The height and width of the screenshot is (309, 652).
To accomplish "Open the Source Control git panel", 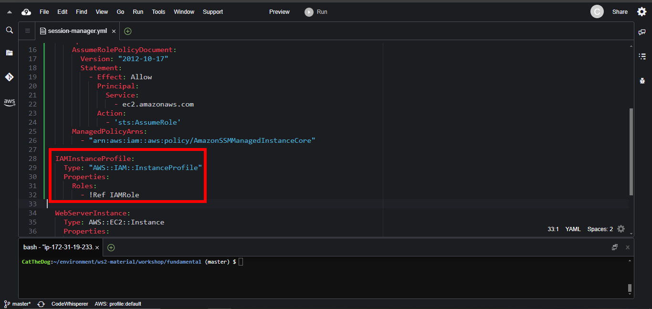I will pos(9,77).
